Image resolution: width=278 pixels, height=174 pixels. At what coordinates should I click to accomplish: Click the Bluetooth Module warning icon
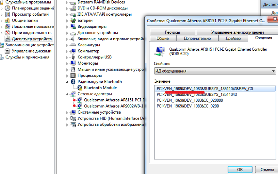(x=80, y=88)
